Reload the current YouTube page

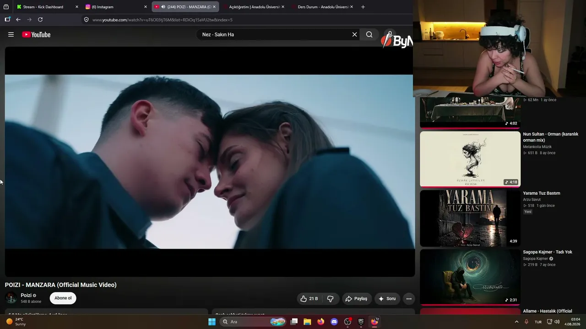click(40, 20)
